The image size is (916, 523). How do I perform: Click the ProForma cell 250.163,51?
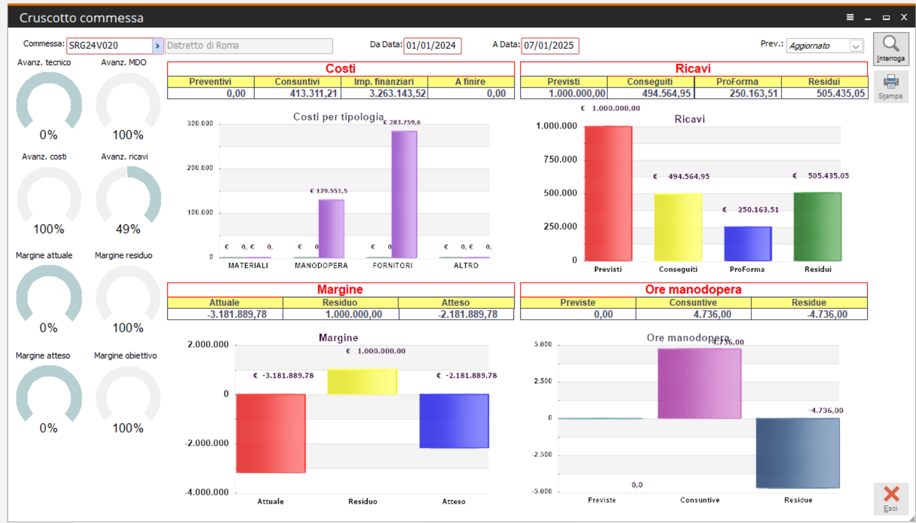738,94
